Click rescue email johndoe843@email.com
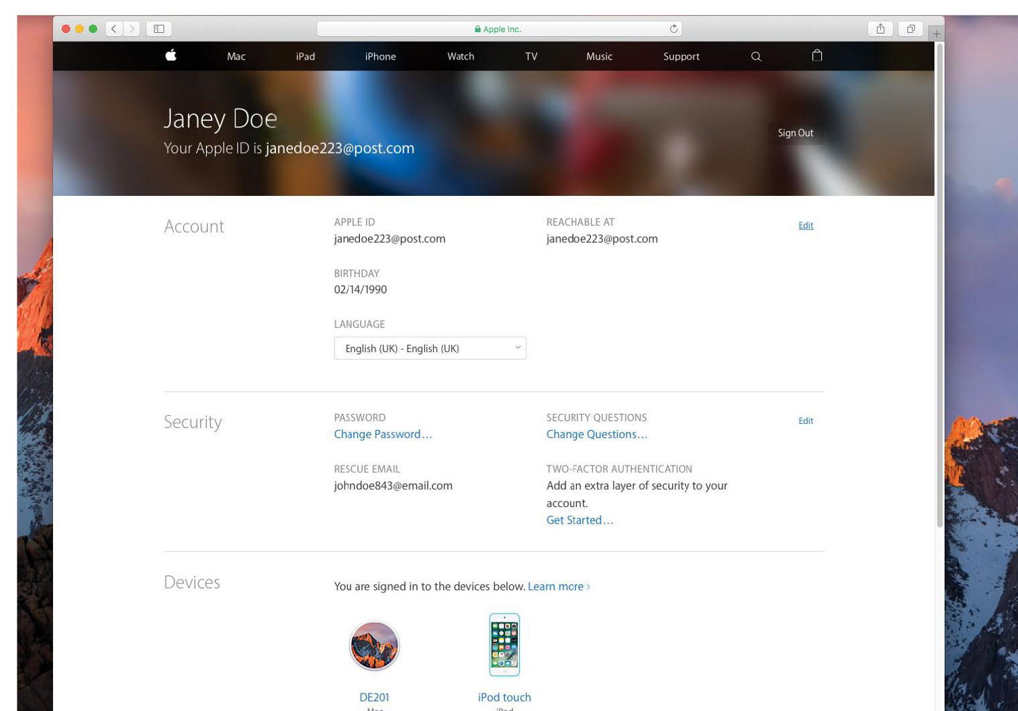The height and width of the screenshot is (711, 1018). point(393,485)
